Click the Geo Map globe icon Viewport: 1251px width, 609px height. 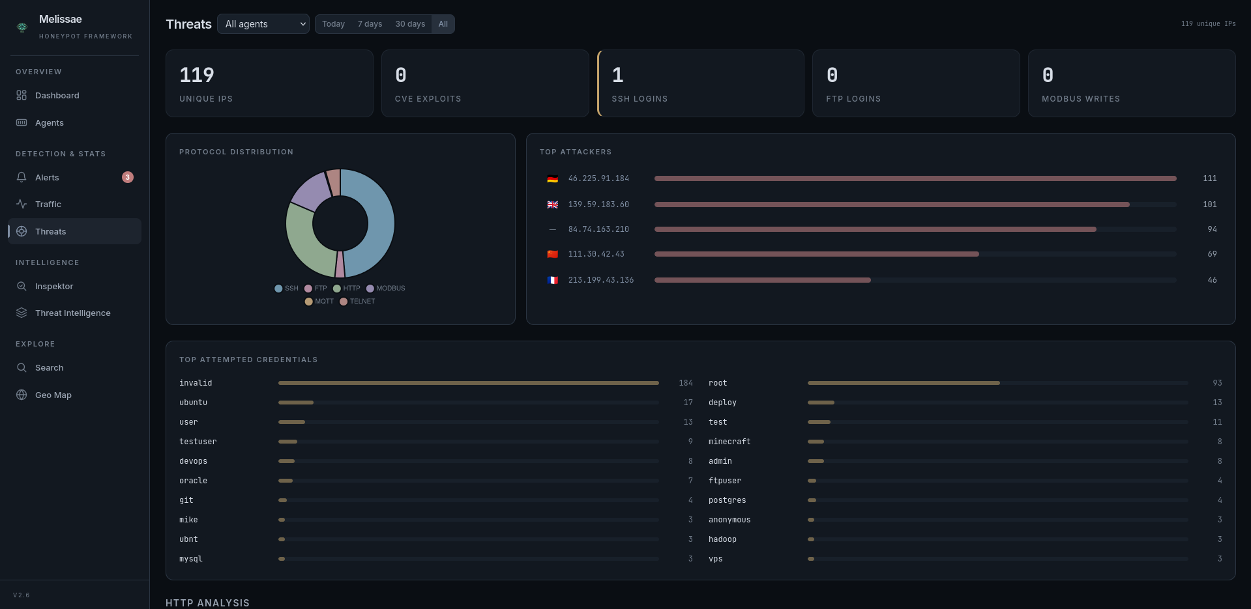click(x=22, y=395)
